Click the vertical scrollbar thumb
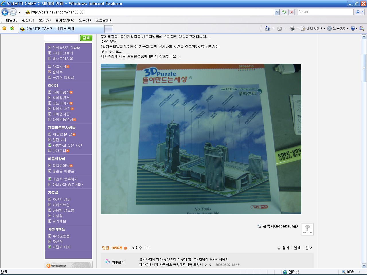This screenshot has height=275, width=367. [x=364, y=68]
